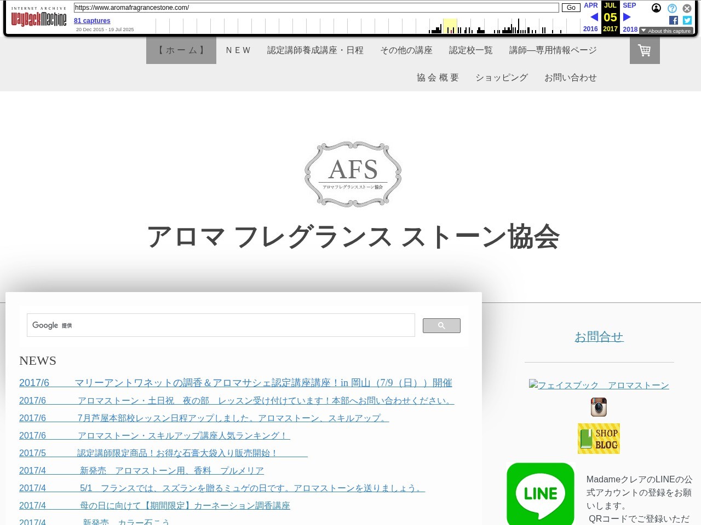Click the Instagram camera icon
The image size is (701, 525).
click(599, 407)
